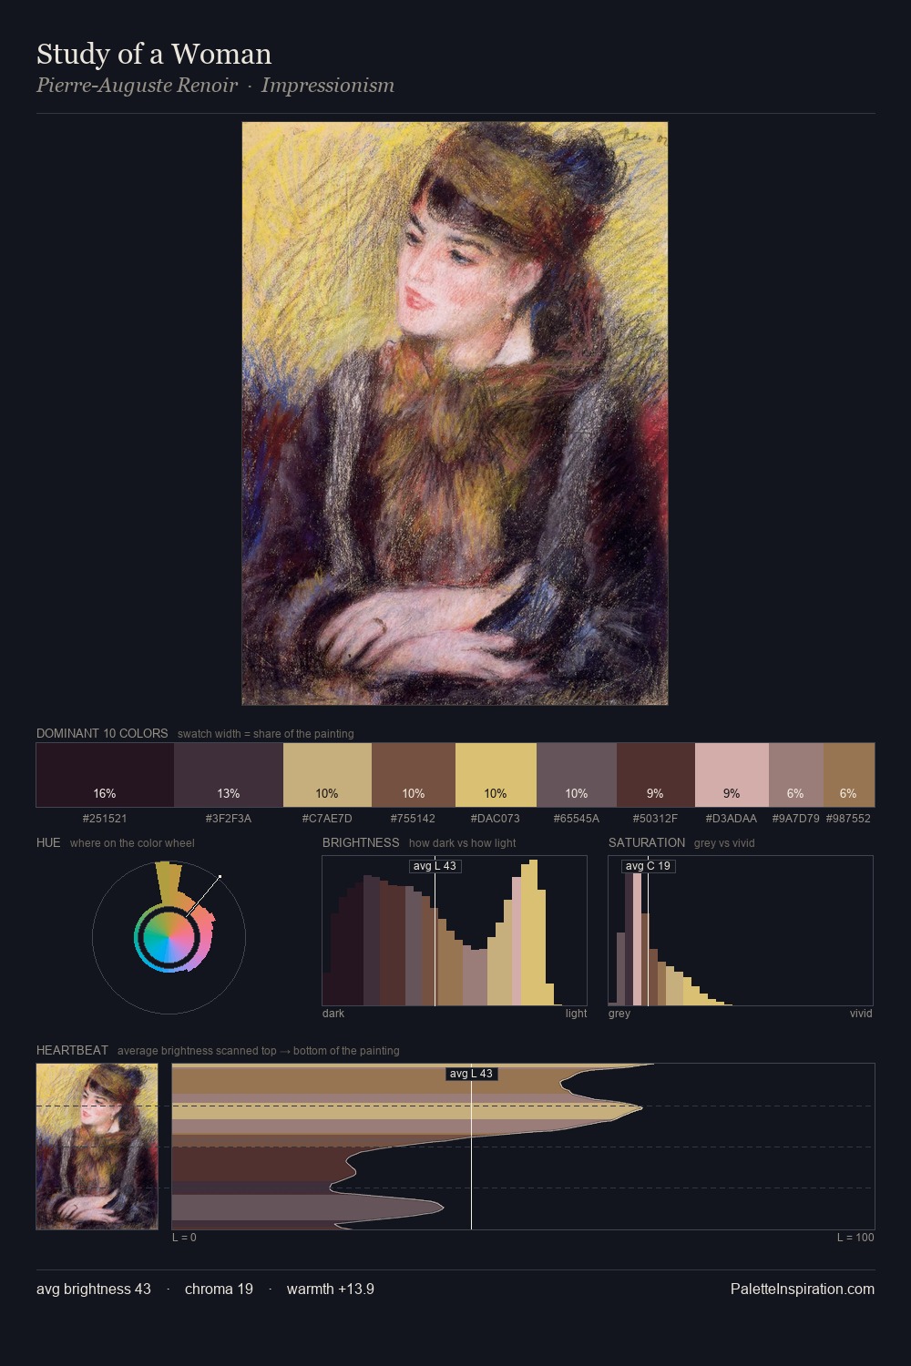The height and width of the screenshot is (1366, 911).
Task: Click the 'HEARTBEAT' section heading
Action: click(x=72, y=1050)
